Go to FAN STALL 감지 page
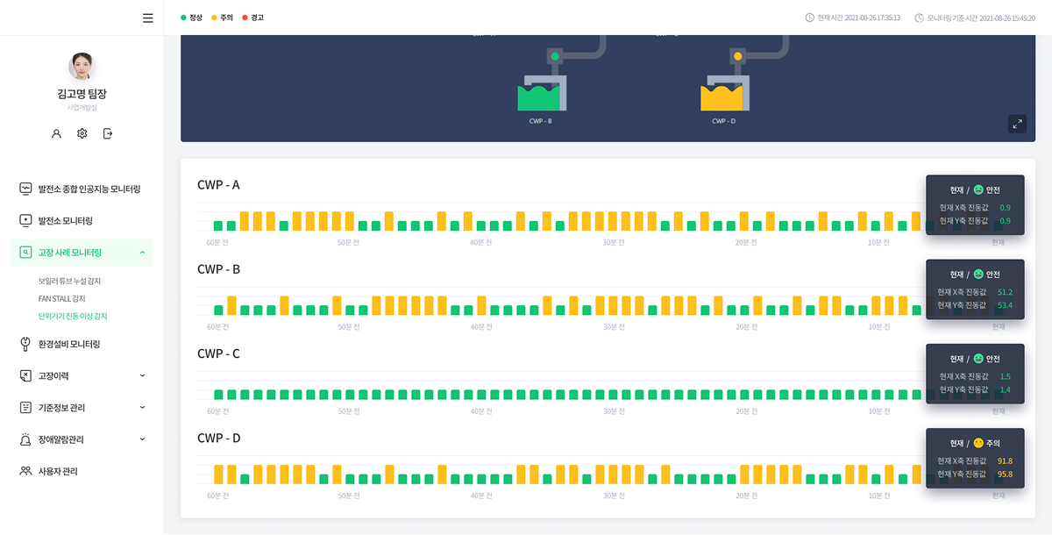The width and height of the screenshot is (1052, 535). (61, 298)
